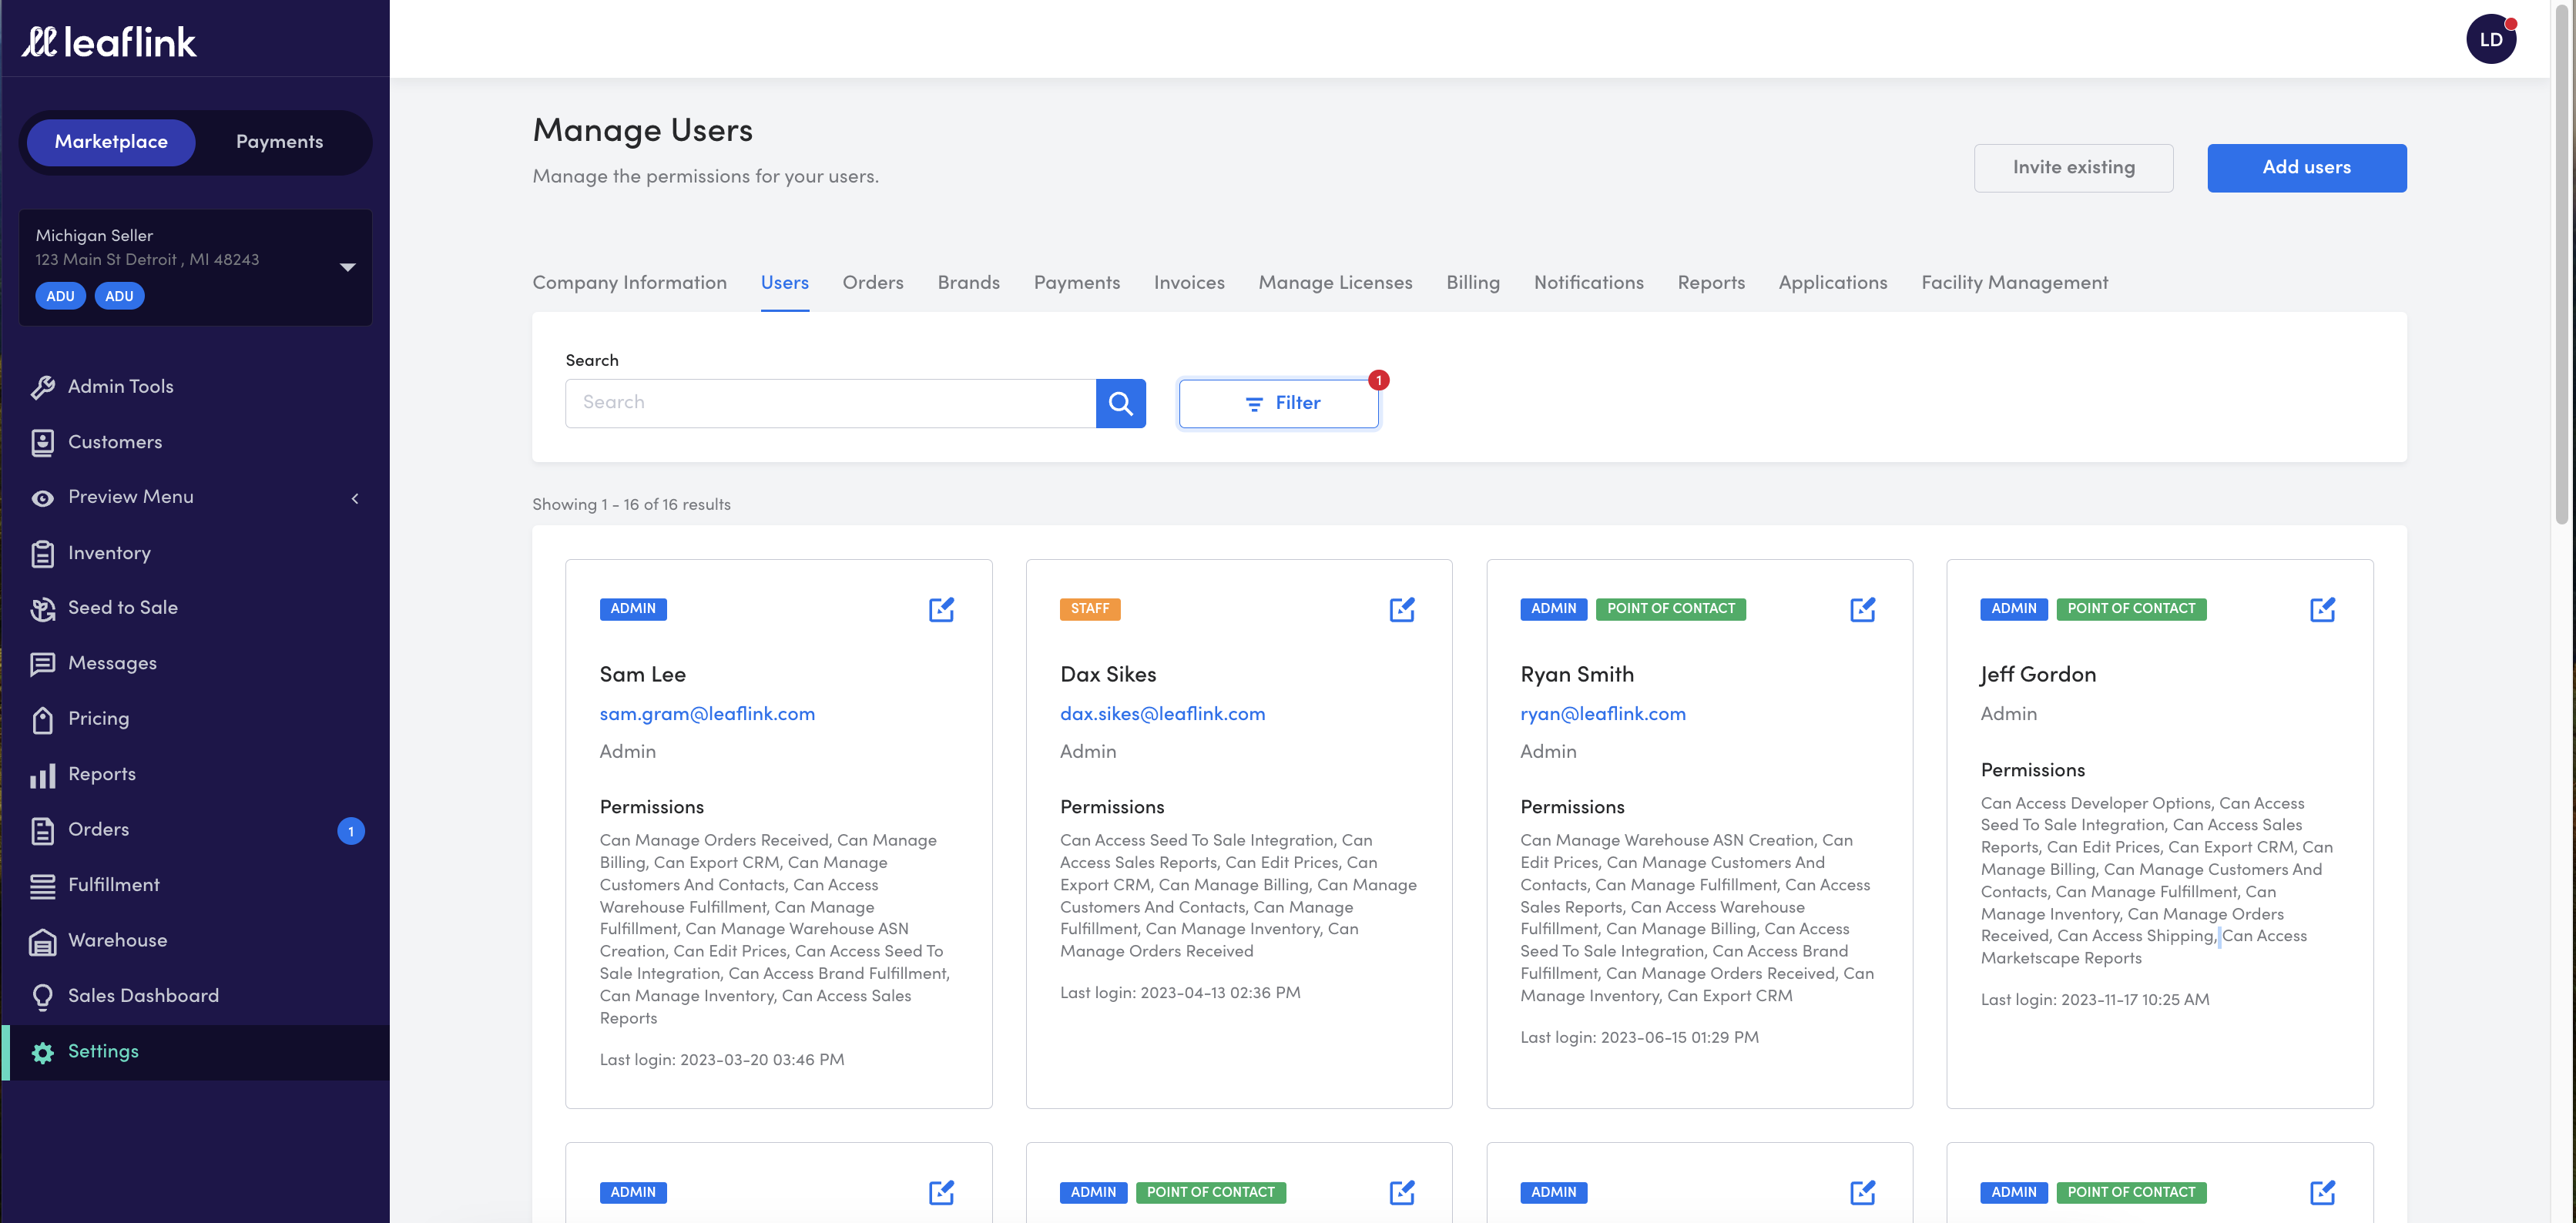The height and width of the screenshot is (1223, 2576).
Task: Click the 'Jeff Gordon' name
Action: pyautogui.click(x=2037, y=675)
